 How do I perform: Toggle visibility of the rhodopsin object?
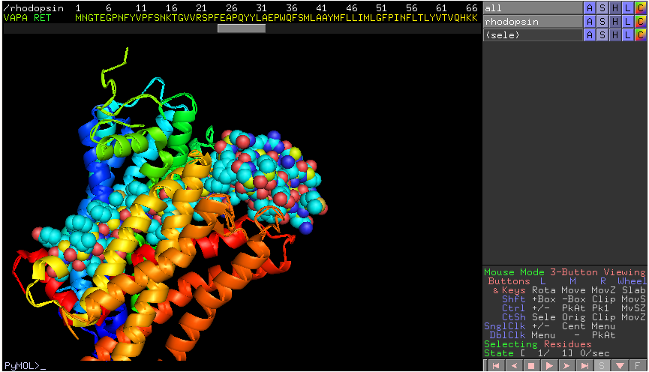point(533,22)
